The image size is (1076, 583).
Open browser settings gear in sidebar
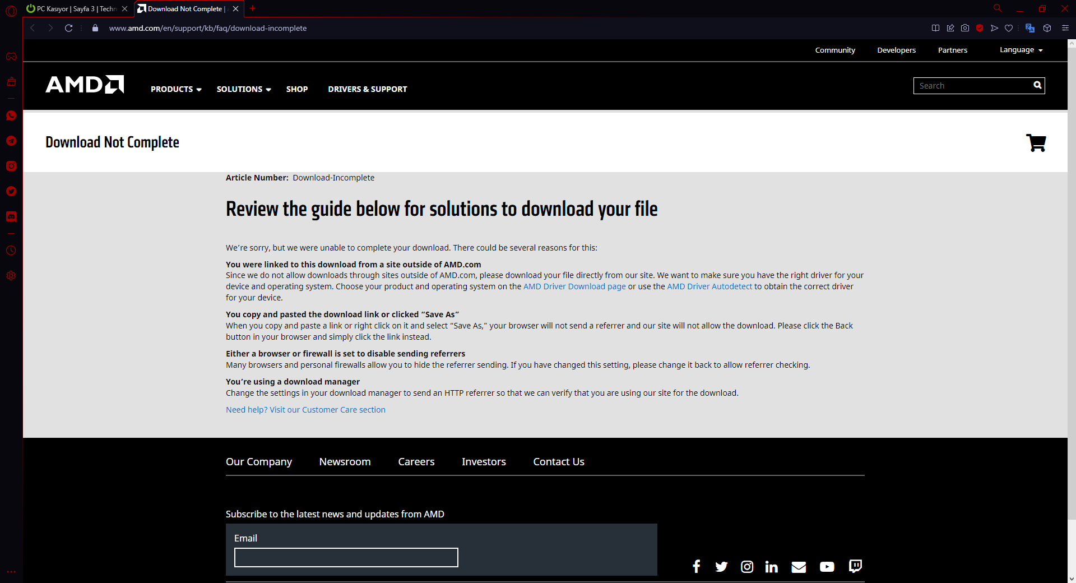11,276
